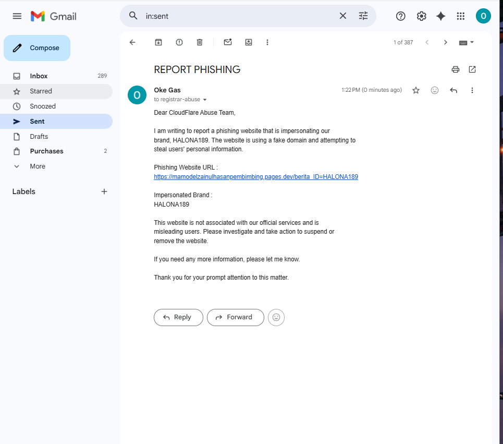Open the Inbox folder
Image resolution: width=503 pixels, height=444 pixels.
56,76
